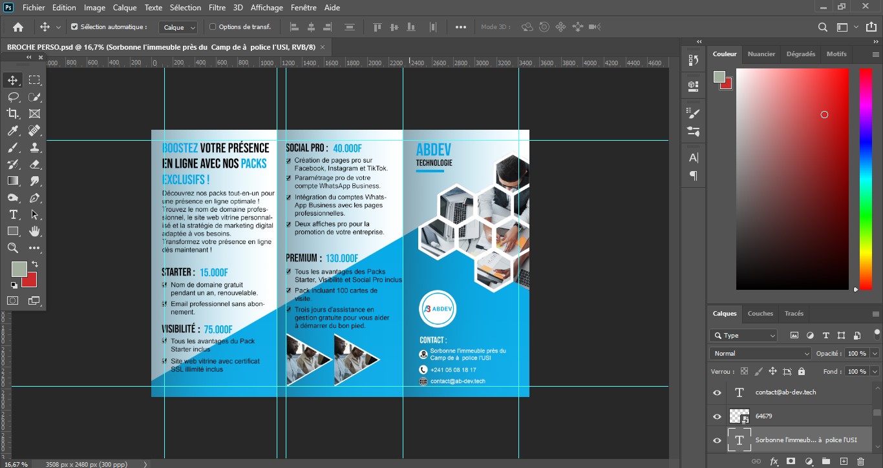Toggle the Sélection automatique checkbox
This screenshot has height=468, width=883.
click(x=74, y=27)
